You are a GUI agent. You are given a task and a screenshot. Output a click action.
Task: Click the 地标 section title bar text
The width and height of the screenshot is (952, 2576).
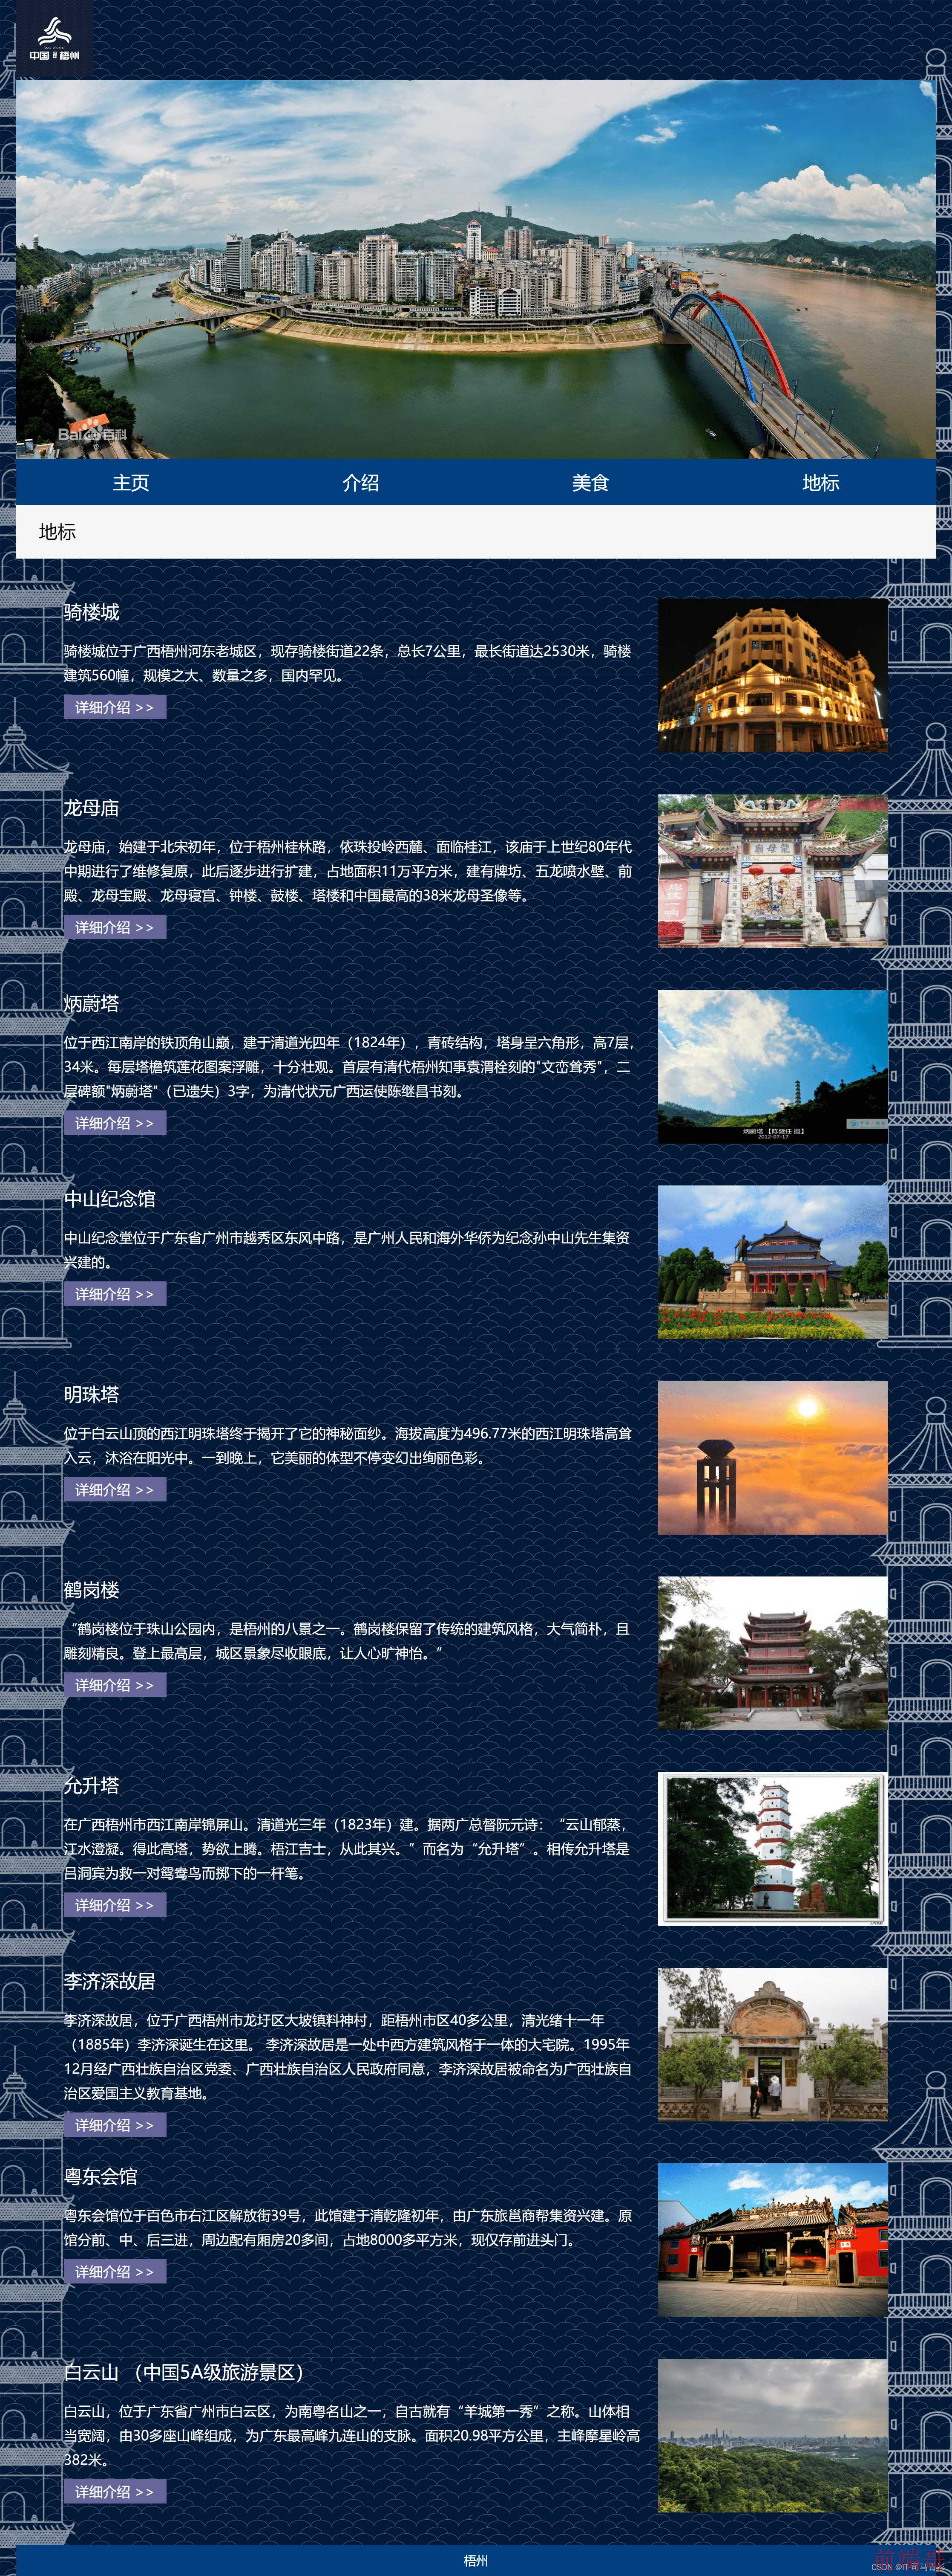(57, 532)
